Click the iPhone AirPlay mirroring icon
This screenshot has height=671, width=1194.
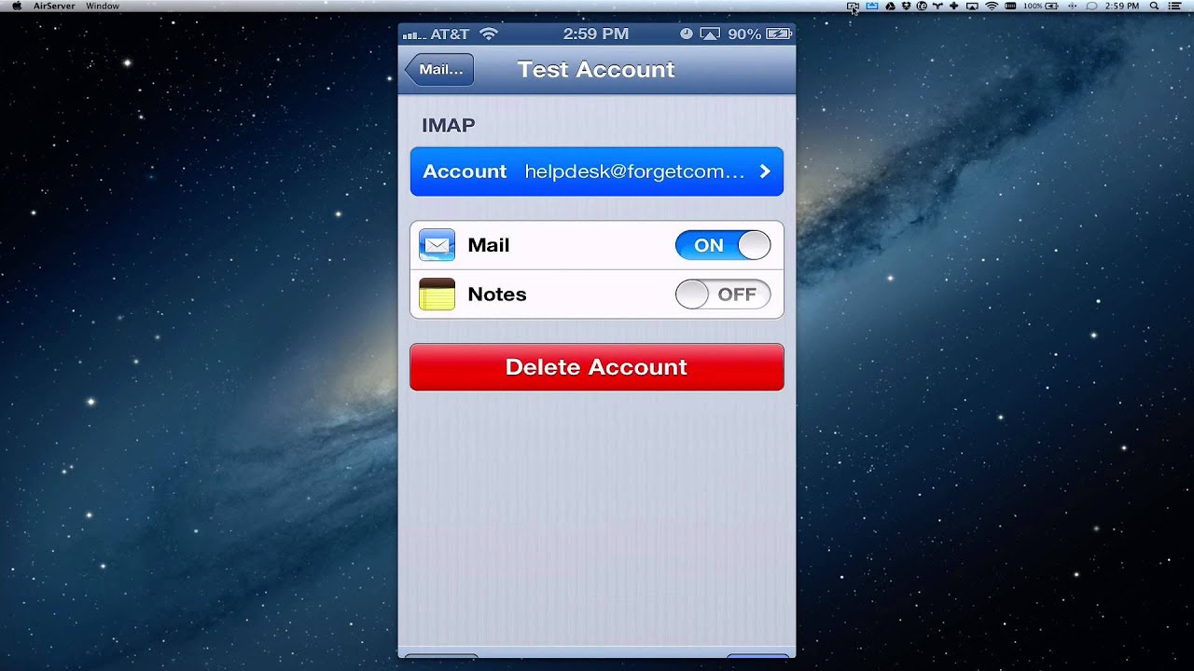tap(710, 34)
